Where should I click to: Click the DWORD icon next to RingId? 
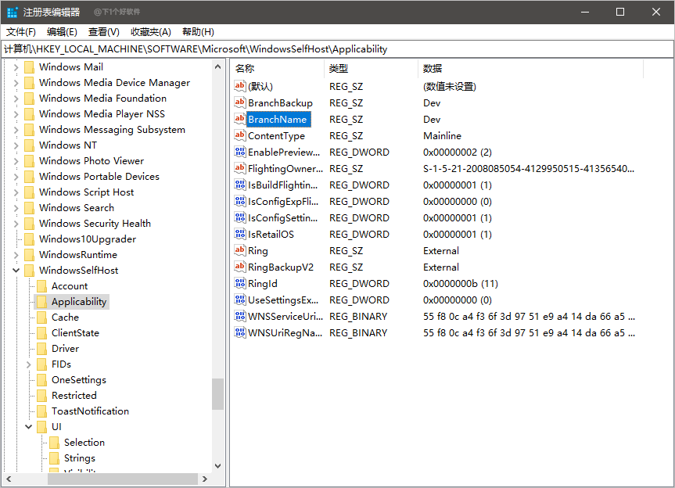click(x=240, y=283)
